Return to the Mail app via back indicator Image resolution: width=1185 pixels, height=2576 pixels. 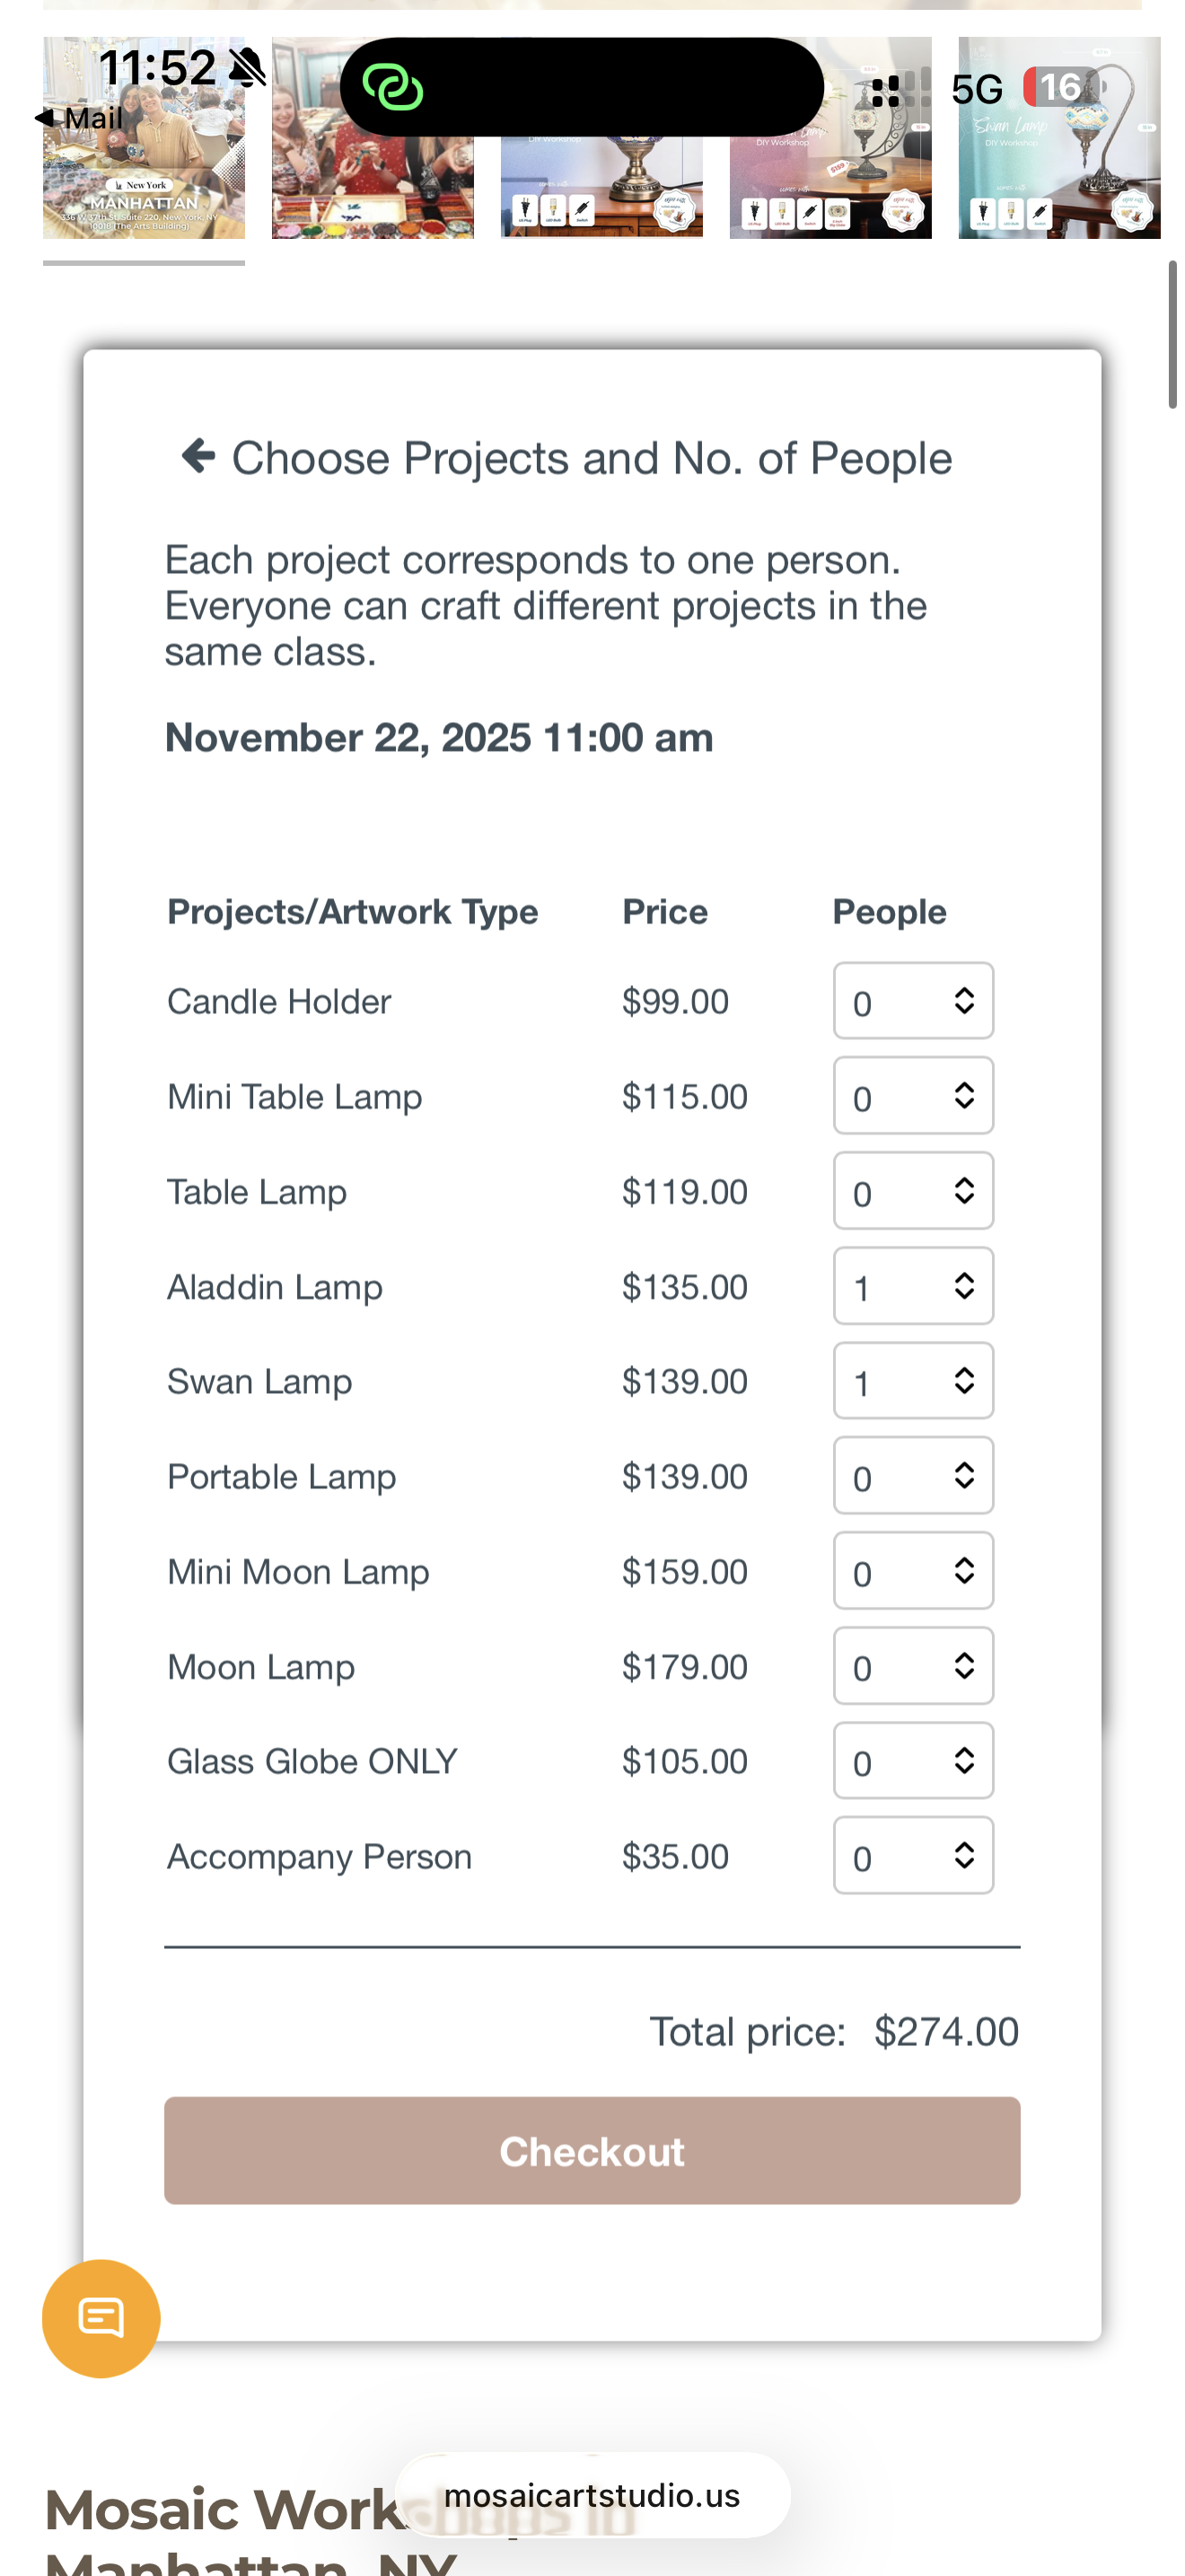[x=78, y=118]
